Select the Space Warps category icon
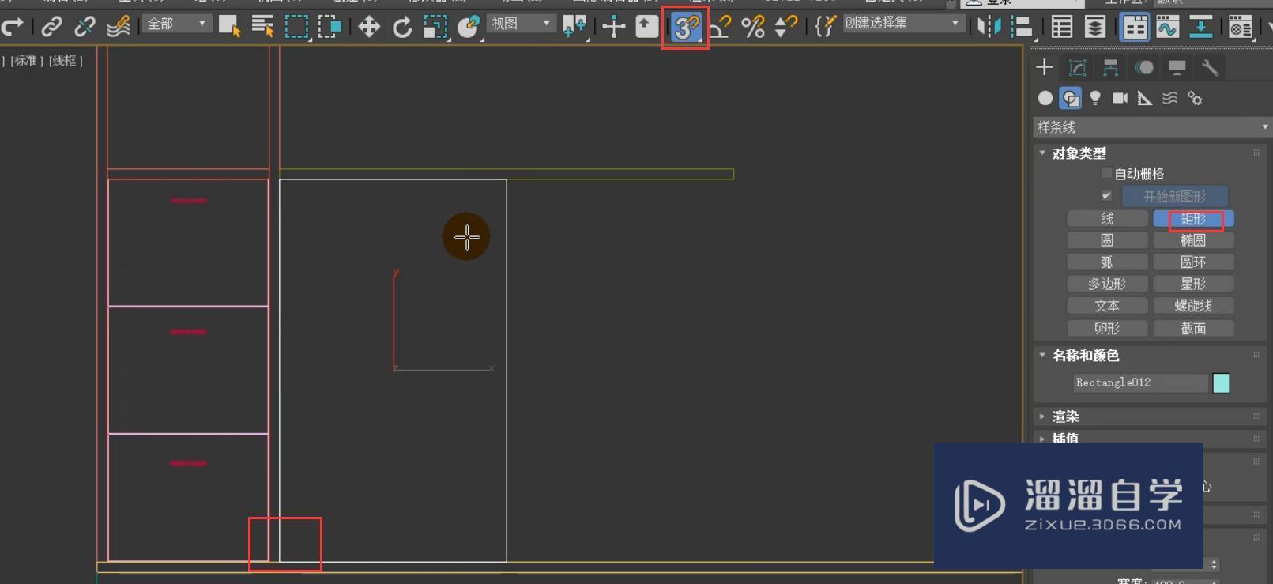This screenshot has height=584, width=1273. (x=1169, y=98)
